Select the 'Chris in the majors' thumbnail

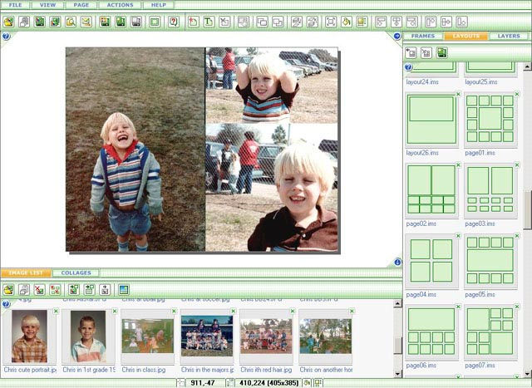[x=207, y=336]
